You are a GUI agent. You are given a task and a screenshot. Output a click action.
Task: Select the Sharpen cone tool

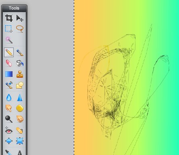click(20, 97)
